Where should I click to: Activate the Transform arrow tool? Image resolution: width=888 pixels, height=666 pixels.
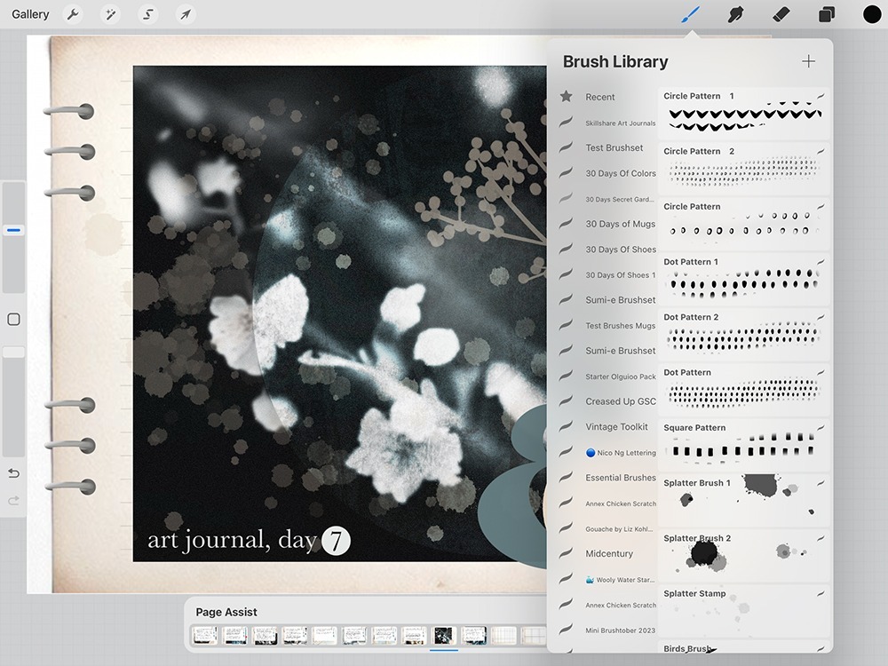tap(186, 14)
